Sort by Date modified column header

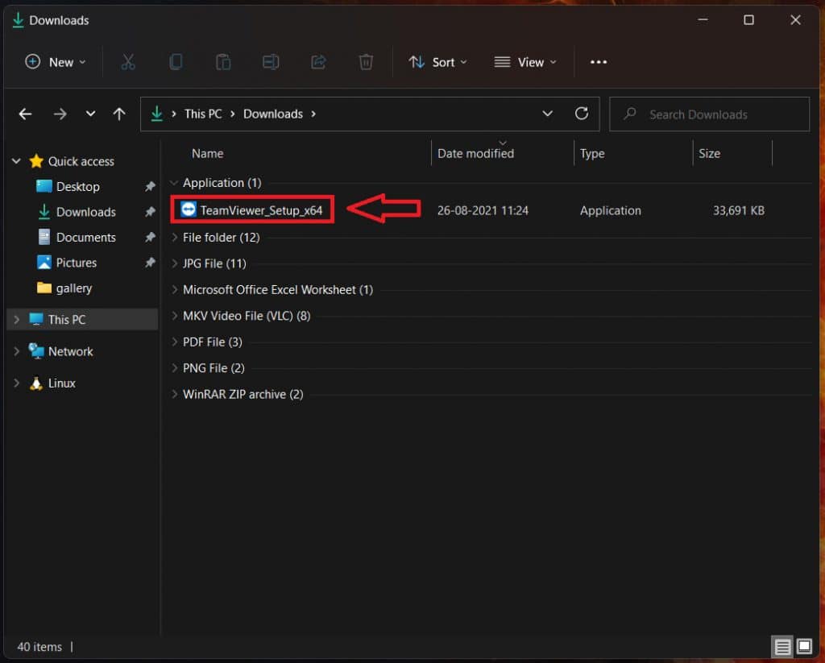[x=475, y=153]
